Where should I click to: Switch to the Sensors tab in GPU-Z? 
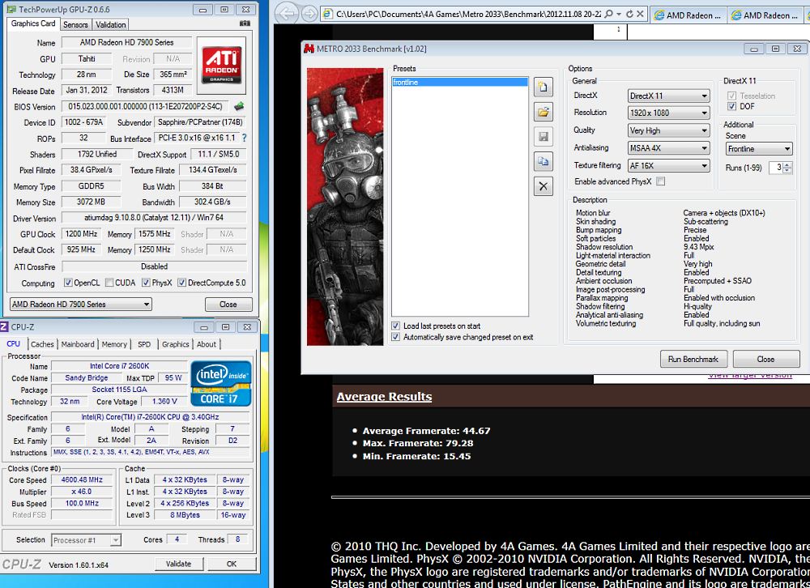coord(75,24)
